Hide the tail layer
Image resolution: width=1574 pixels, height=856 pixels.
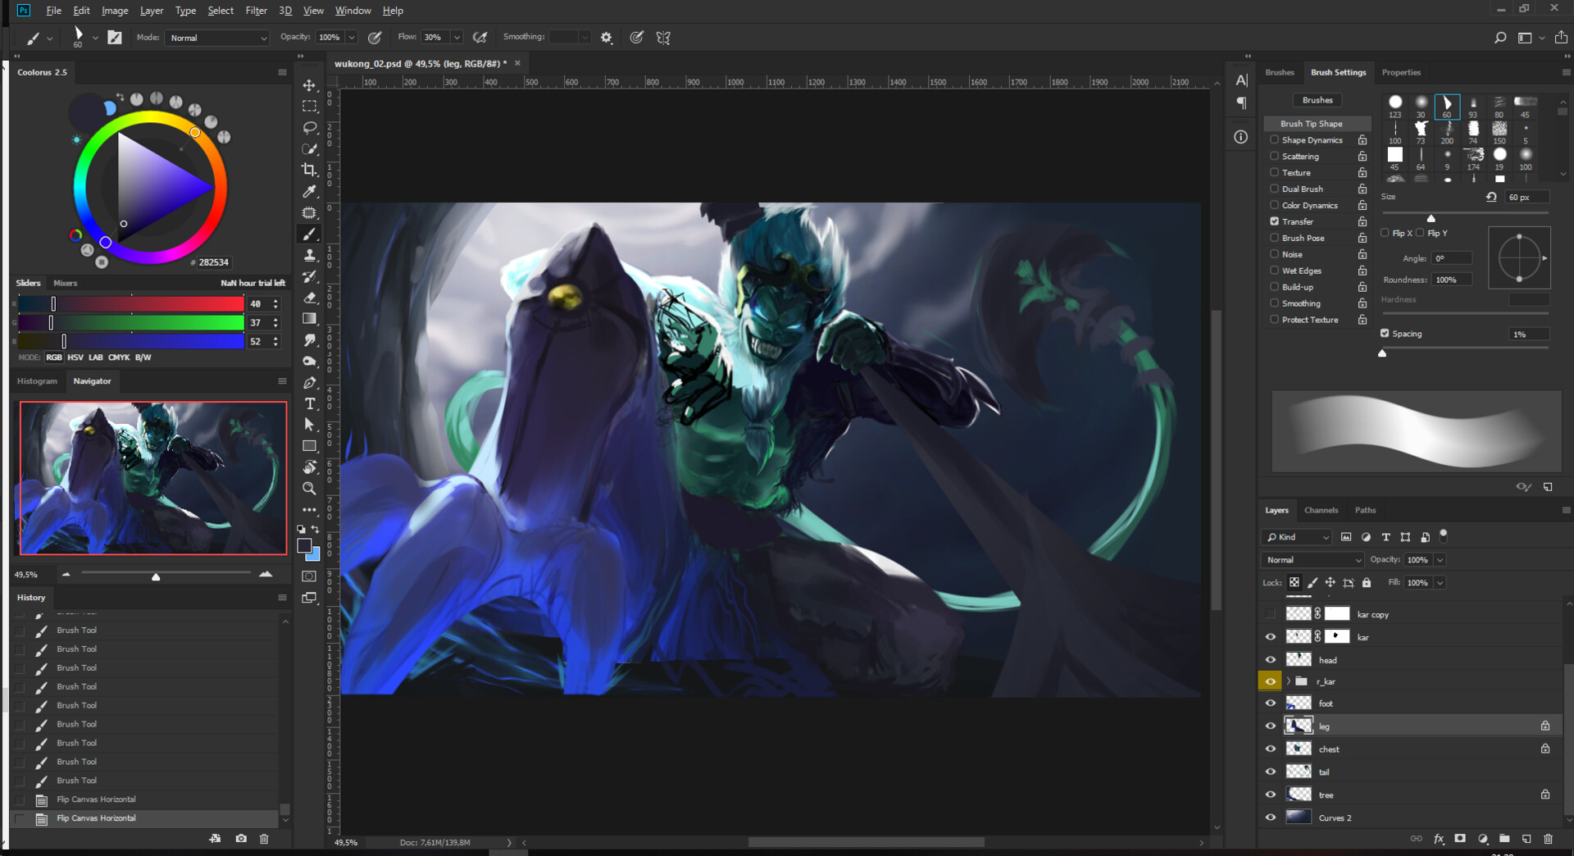coord(1271,772)
